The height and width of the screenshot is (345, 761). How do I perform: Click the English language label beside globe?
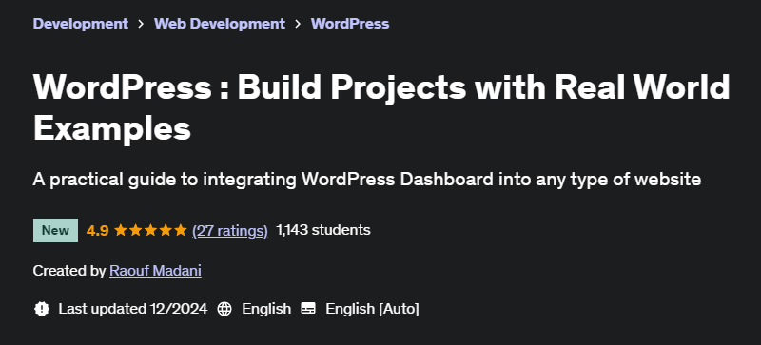(x=266, y=309)
